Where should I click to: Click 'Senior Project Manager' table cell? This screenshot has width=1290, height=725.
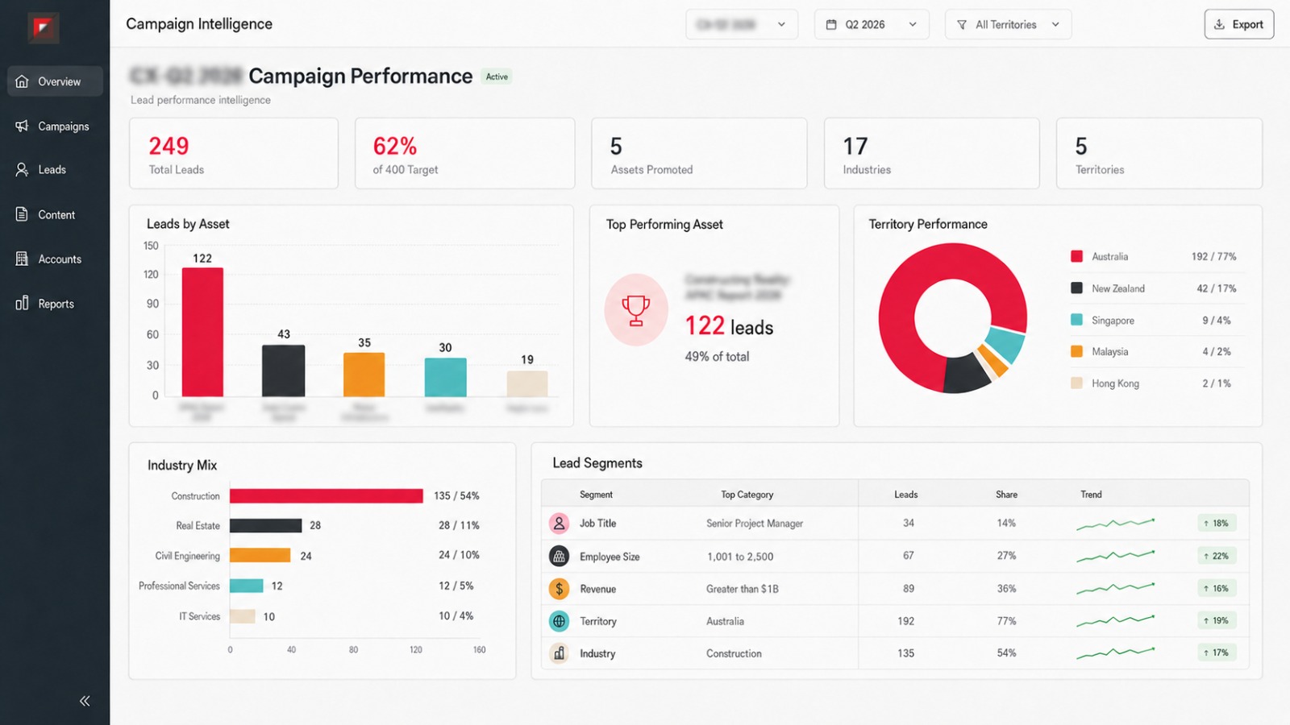click(755, 524)
